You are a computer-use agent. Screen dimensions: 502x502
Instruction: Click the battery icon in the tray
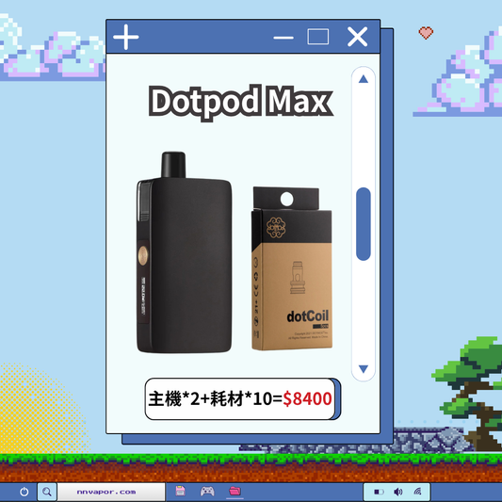tap(379, 492)
